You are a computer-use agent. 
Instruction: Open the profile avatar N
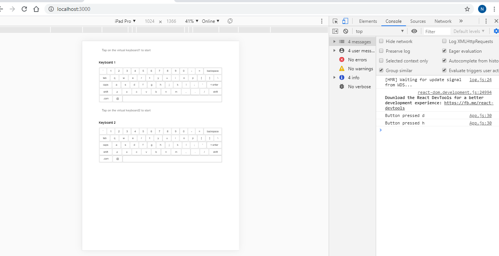click(482, 9)
